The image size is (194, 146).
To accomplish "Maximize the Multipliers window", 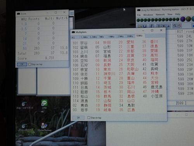I will click(x=152, y=30).
